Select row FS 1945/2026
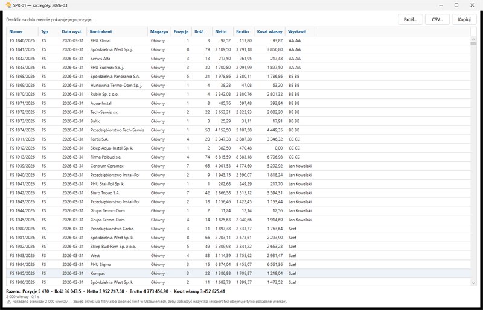 click(x=238, y=220)
